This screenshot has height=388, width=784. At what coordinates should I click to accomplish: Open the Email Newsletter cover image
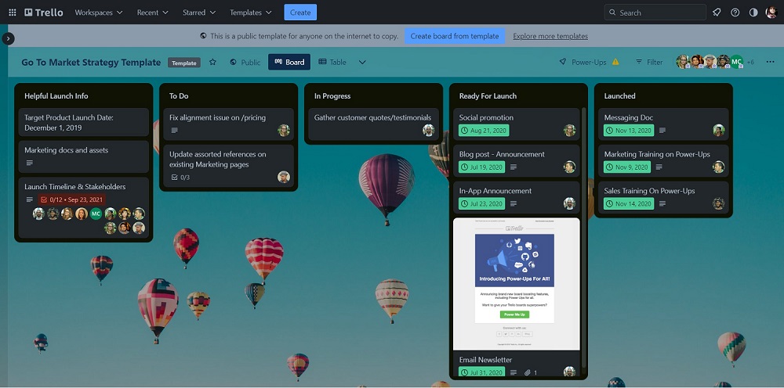click(515, 283)
